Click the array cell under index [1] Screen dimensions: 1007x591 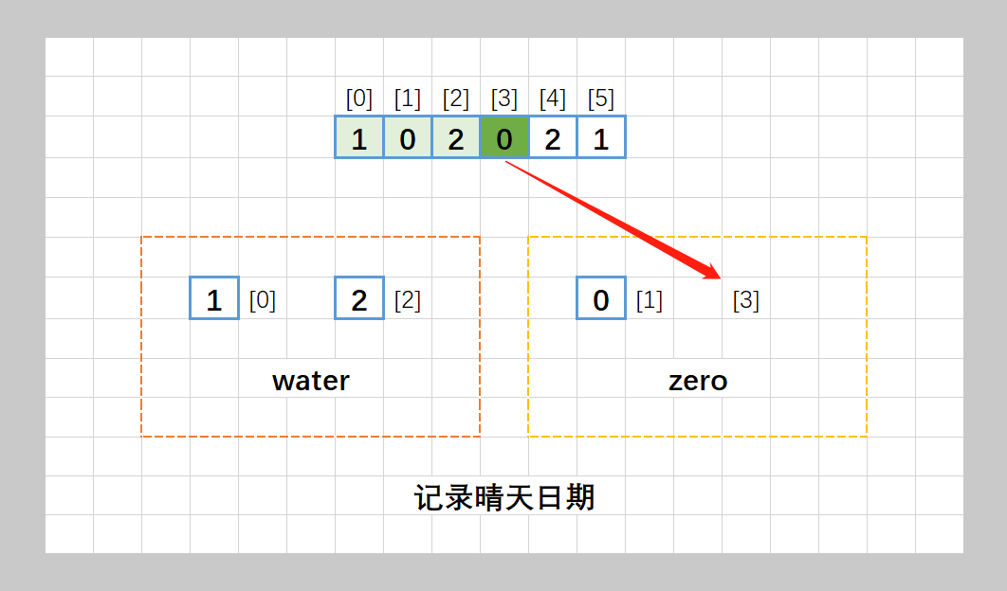[407, 138]
